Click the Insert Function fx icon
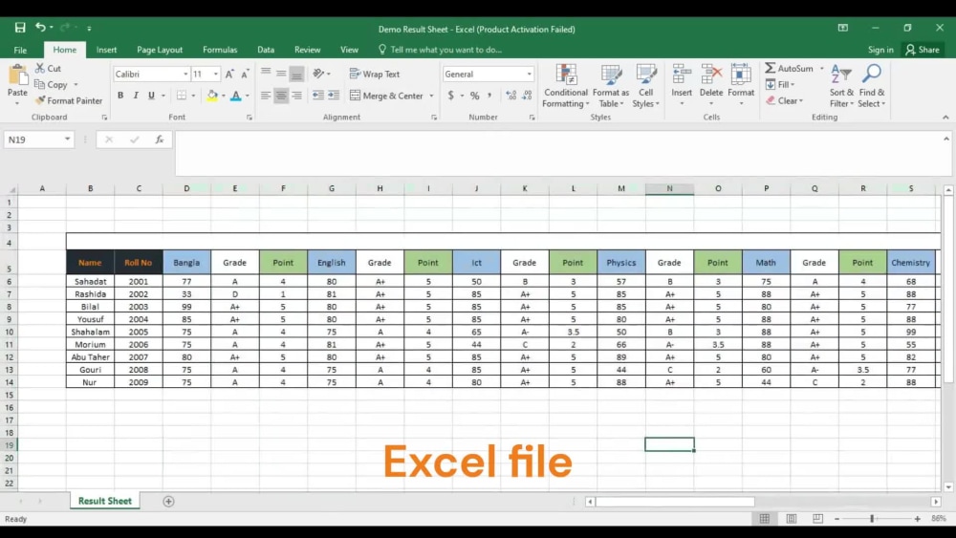Image resolution: width=956 pixels, height=538 pixels. click(x=159, y=140)
